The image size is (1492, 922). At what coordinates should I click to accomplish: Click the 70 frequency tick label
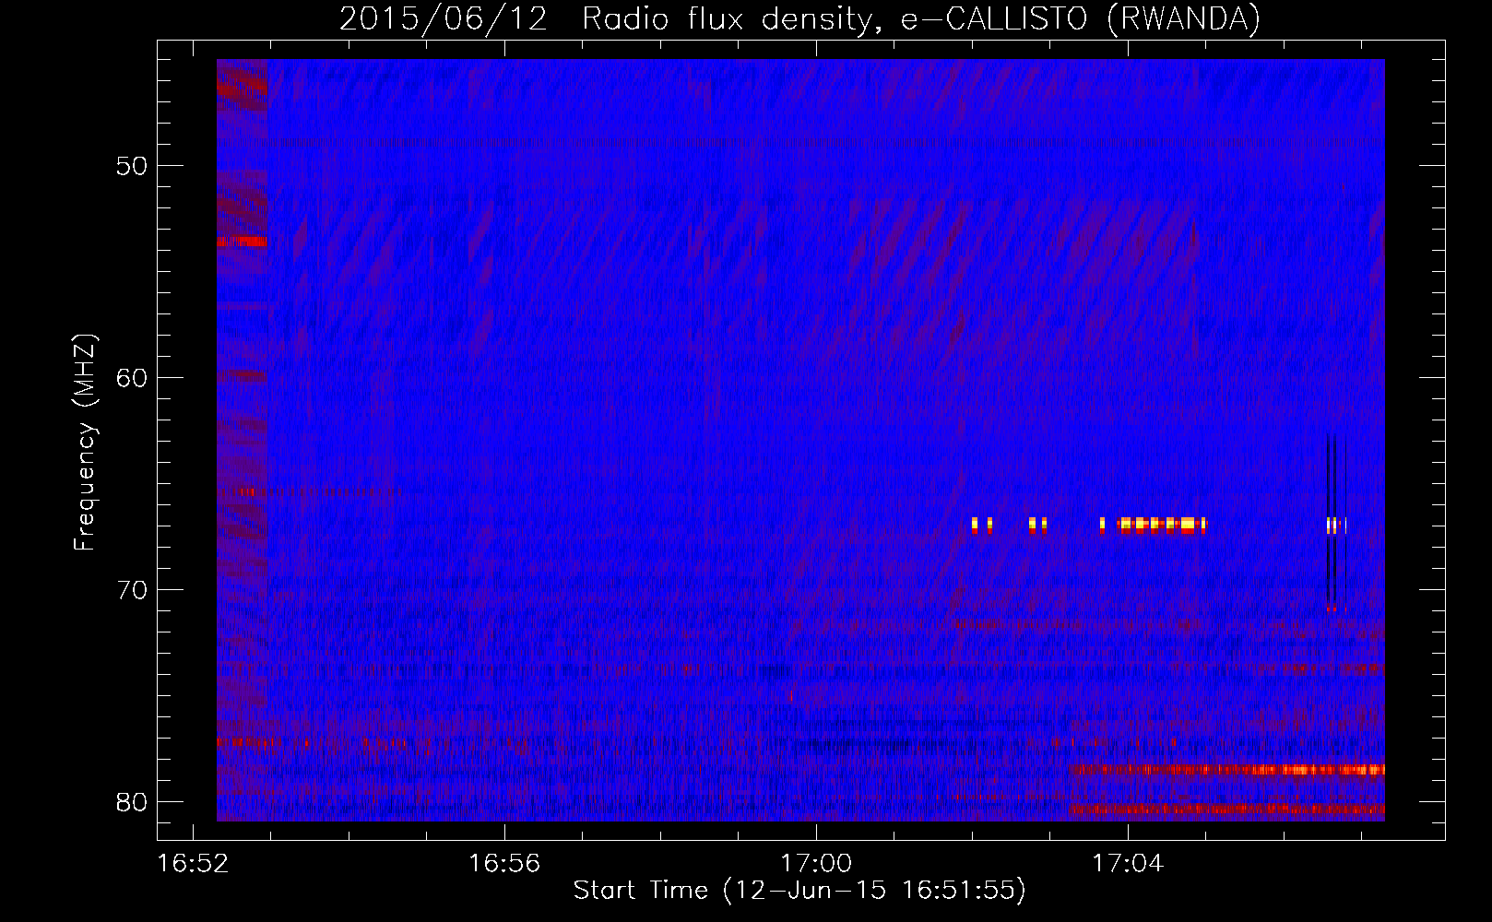click(x=132, y=589)
